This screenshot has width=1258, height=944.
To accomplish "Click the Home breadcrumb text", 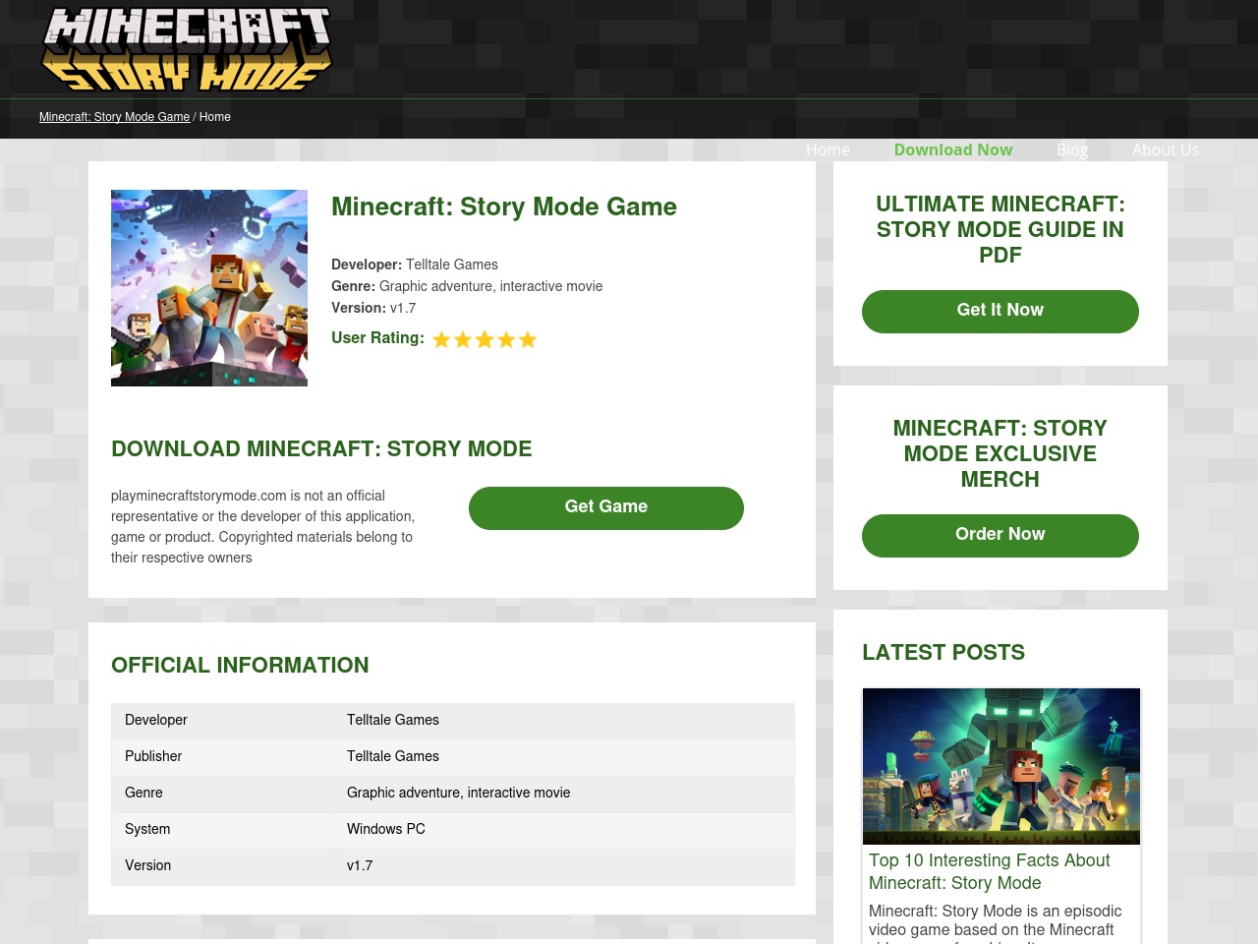I will point(215,117).
